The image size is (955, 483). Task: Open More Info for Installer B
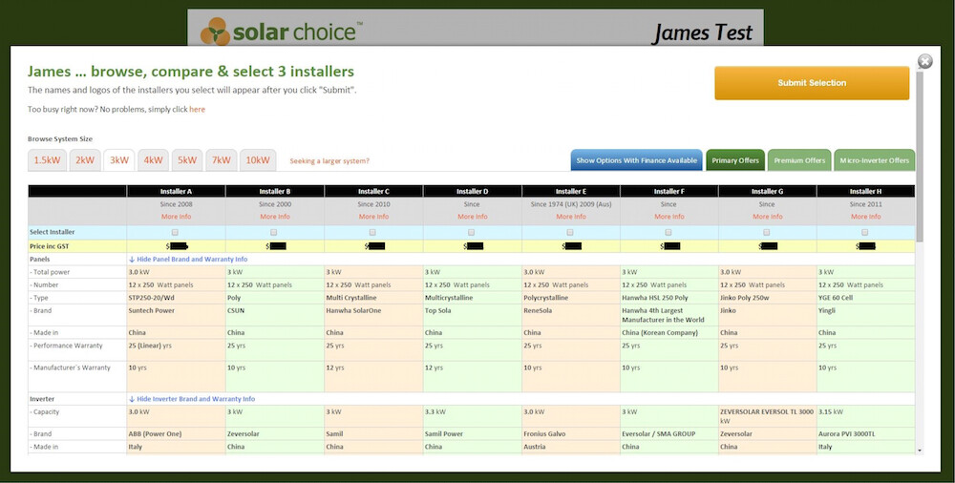(275, 217)
